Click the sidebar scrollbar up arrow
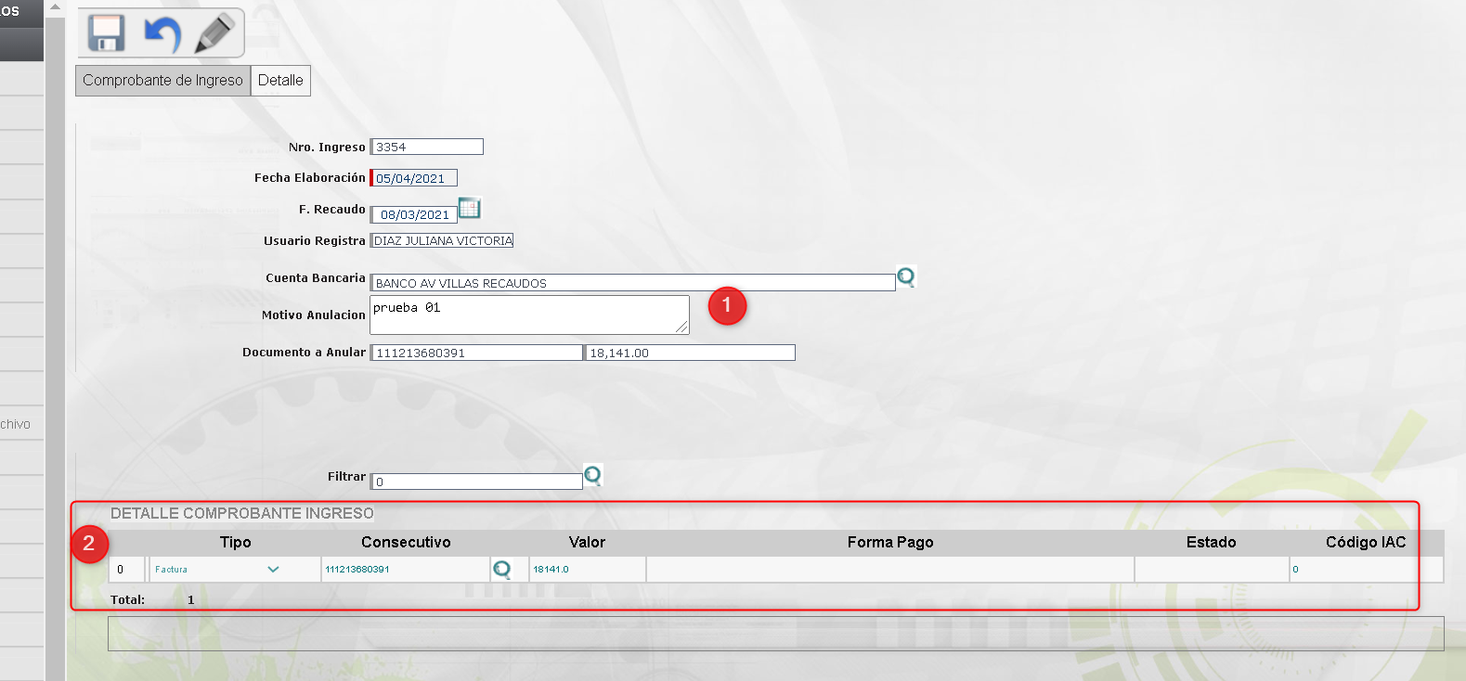This screenshot has height=681, width=1466. (55, 7)
